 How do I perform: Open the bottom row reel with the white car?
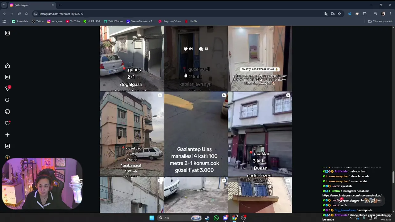(196, 195)
